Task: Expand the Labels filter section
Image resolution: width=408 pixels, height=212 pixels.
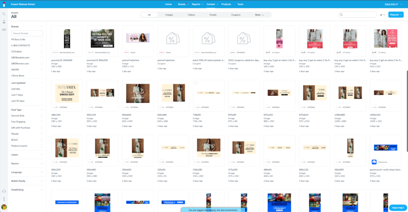Action: point(42,154)
